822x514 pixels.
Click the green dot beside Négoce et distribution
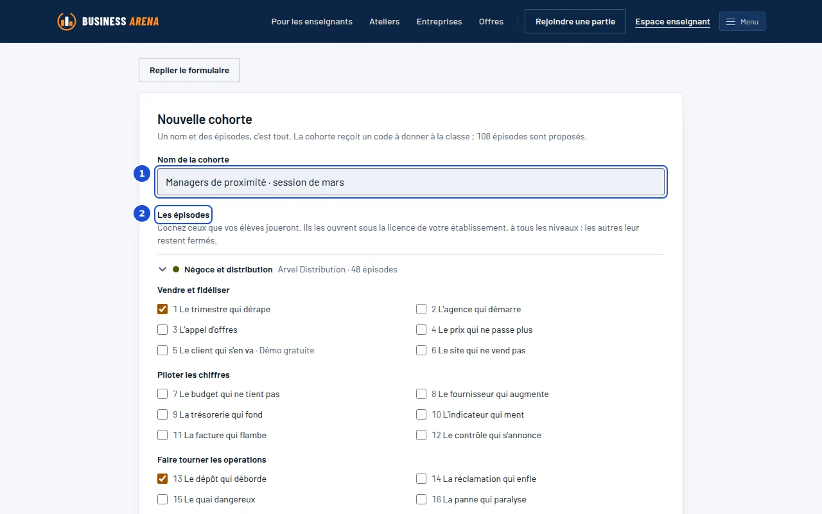tap(176, 270)
